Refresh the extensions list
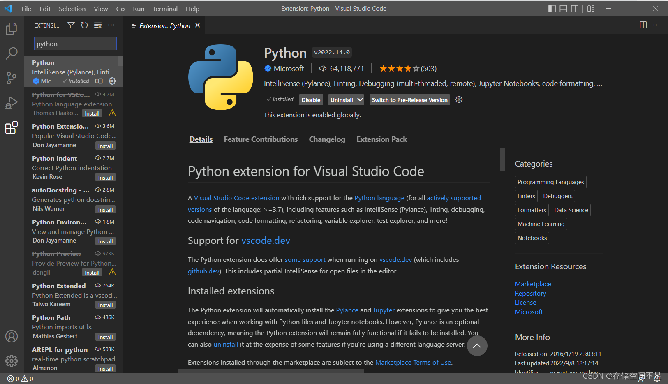Image resolution: width=668 pixels, height=384 pixels. tap(84, 25)
